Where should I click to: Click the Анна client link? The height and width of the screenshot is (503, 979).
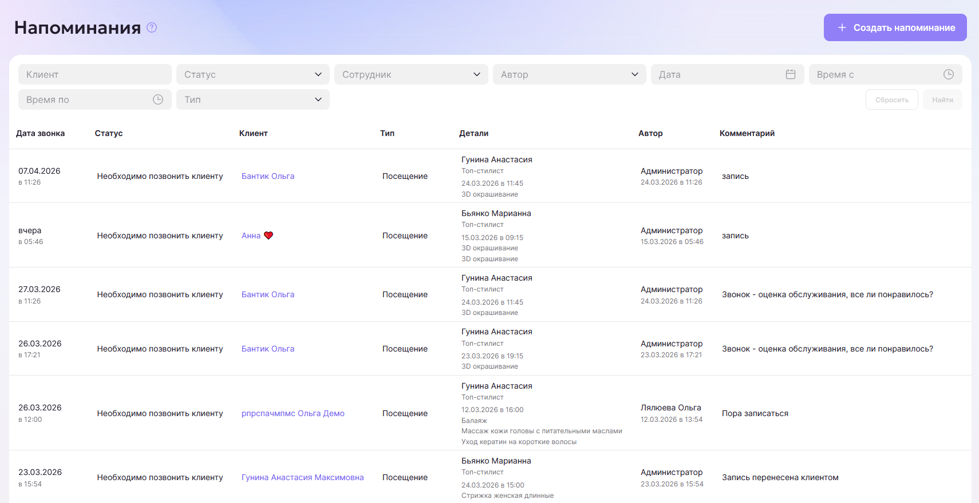pos(251,235)
